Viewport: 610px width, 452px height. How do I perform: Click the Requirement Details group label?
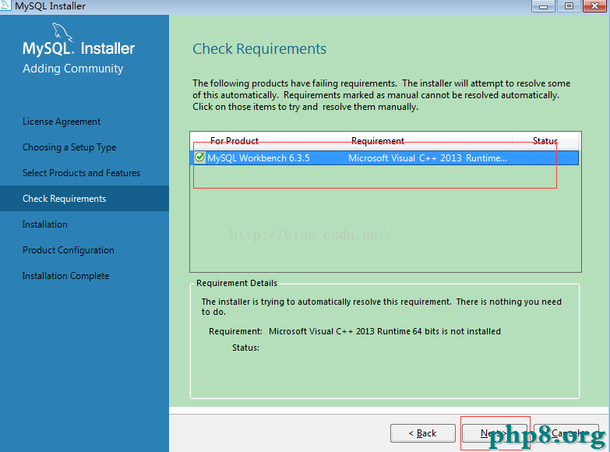coord(237,283)
